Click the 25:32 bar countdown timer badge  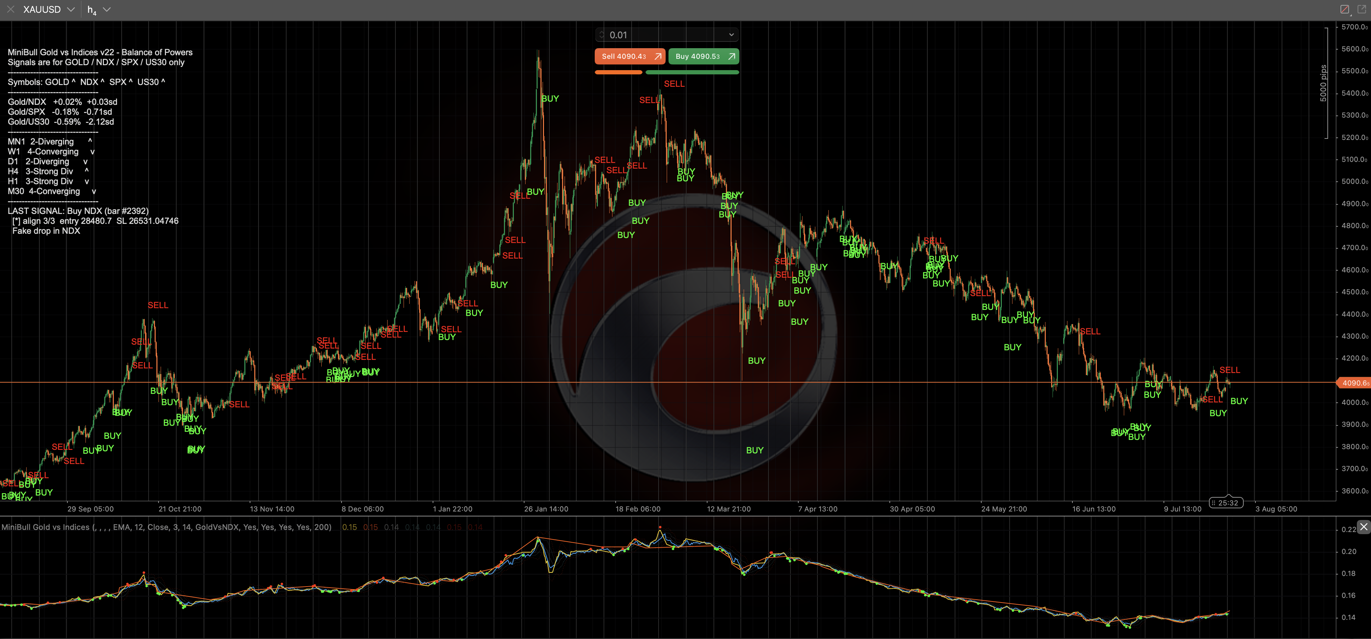[x=1226, y=503]
